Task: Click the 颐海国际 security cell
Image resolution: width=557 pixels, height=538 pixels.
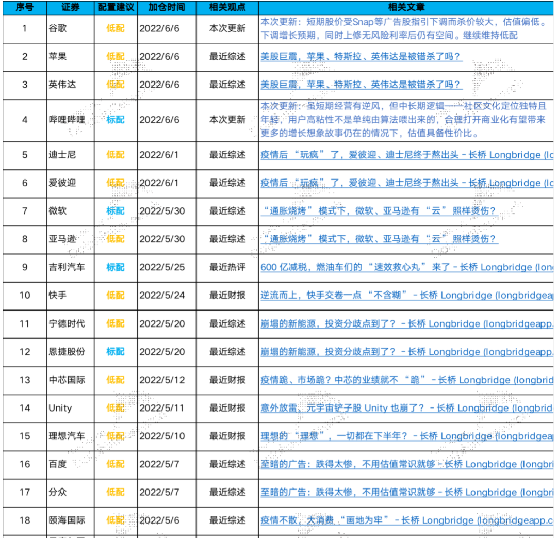Action: [70, 520]
